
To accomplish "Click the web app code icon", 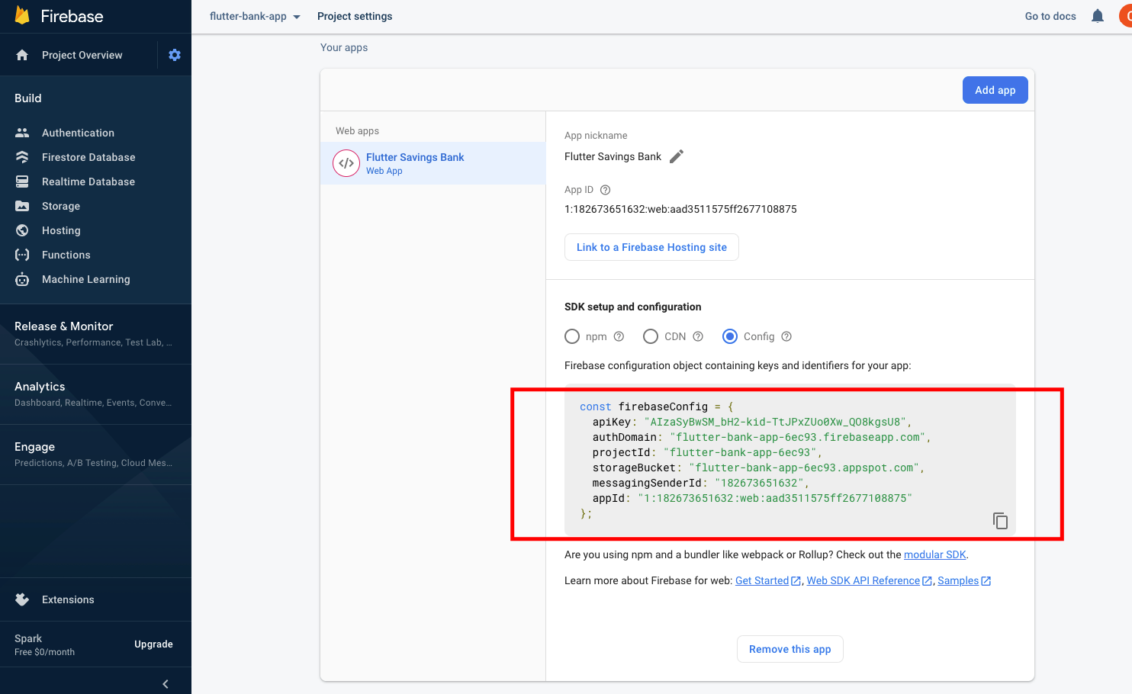I will pyautogui.click(x=346, y=163).
